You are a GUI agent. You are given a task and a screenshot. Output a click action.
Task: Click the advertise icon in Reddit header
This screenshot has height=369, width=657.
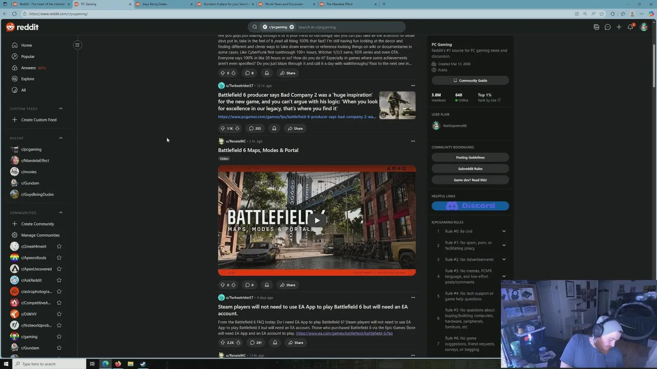tap(596, 27)
